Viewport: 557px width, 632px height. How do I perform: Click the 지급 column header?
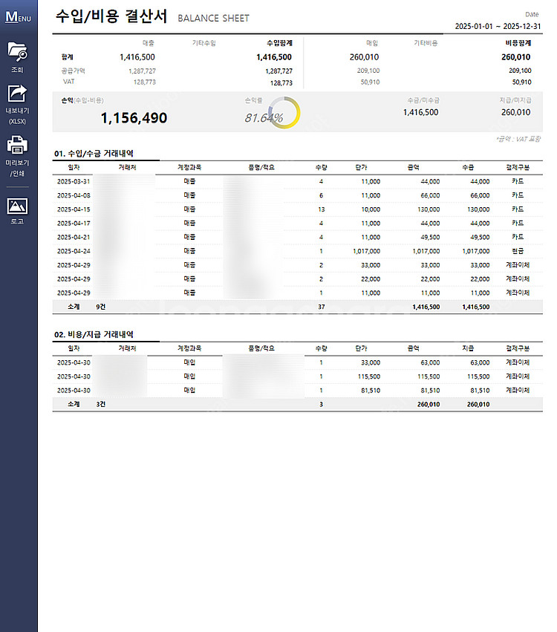468,348
